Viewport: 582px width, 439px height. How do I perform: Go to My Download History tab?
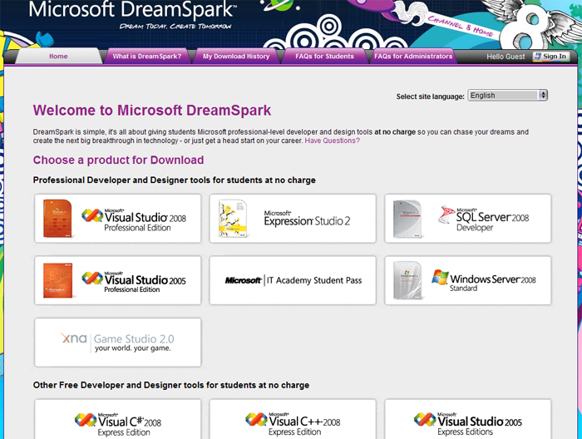(x=236, y=57)
